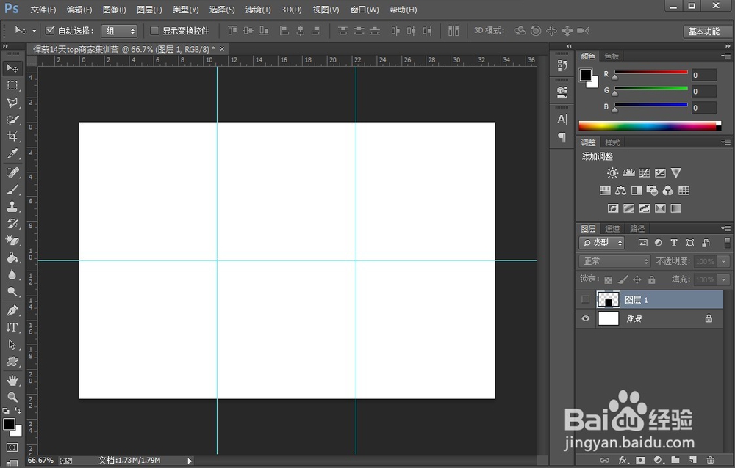Open the History panel icon
The width and height of the screenshot is (735, 468).
(562, 65)
